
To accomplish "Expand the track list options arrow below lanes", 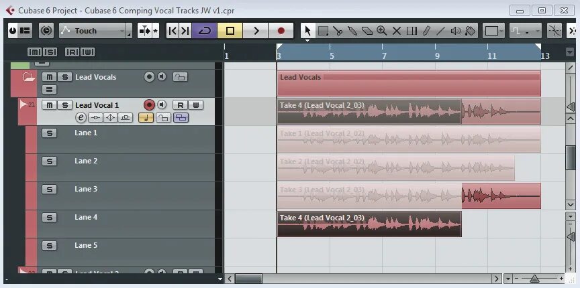I will pos(220,279).
